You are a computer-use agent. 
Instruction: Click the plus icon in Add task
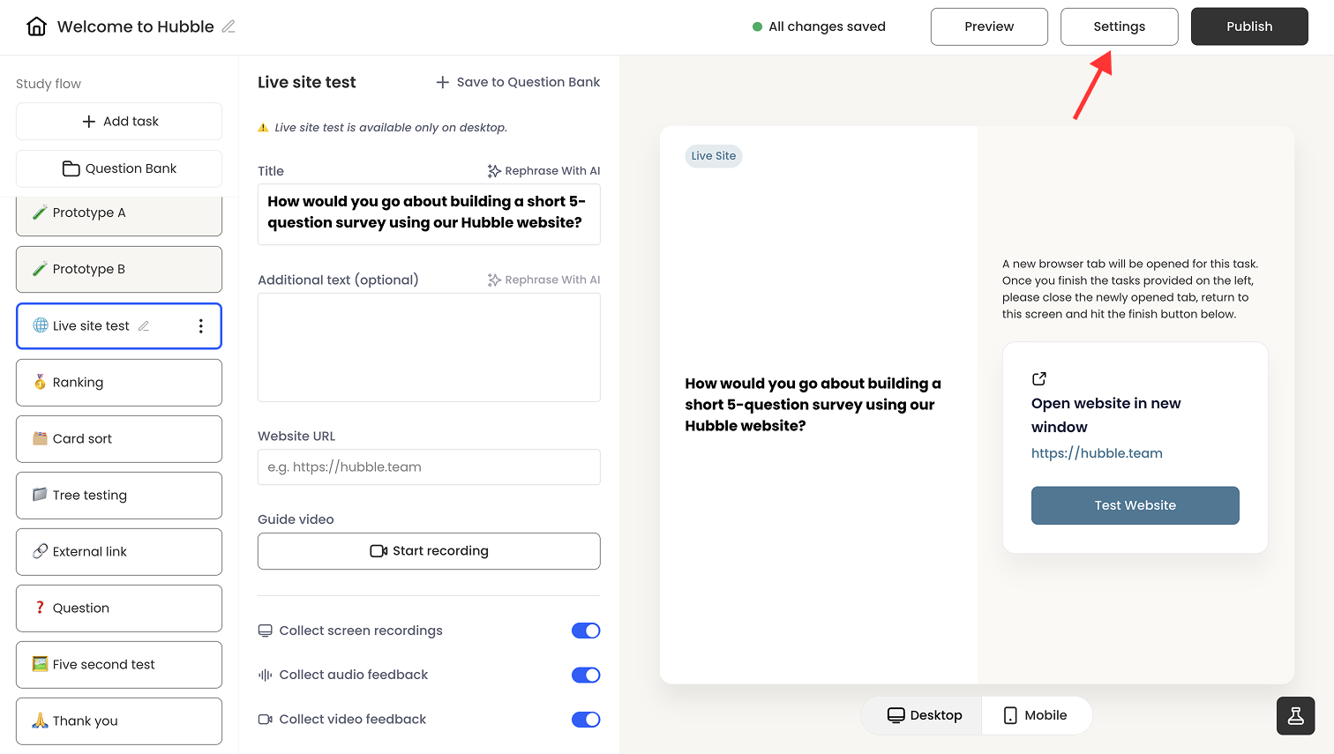88,122
